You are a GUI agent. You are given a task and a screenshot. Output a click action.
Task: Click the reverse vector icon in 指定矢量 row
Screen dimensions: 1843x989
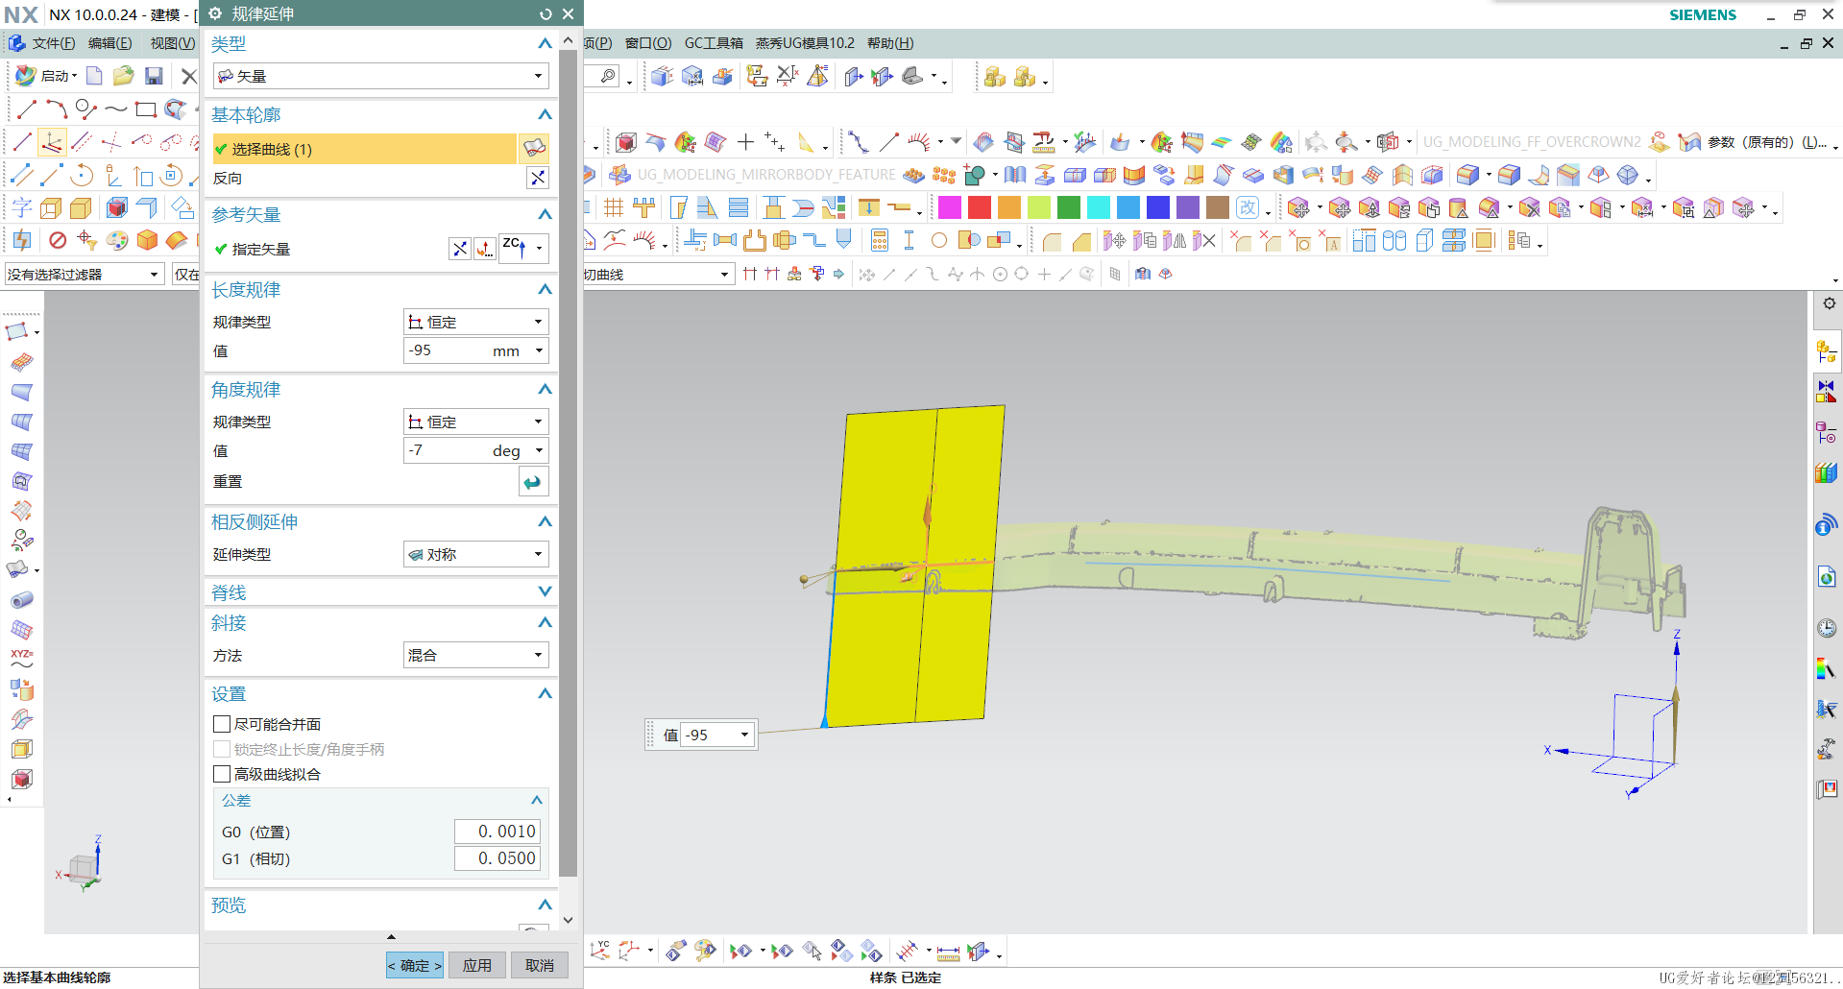point(460,249)
